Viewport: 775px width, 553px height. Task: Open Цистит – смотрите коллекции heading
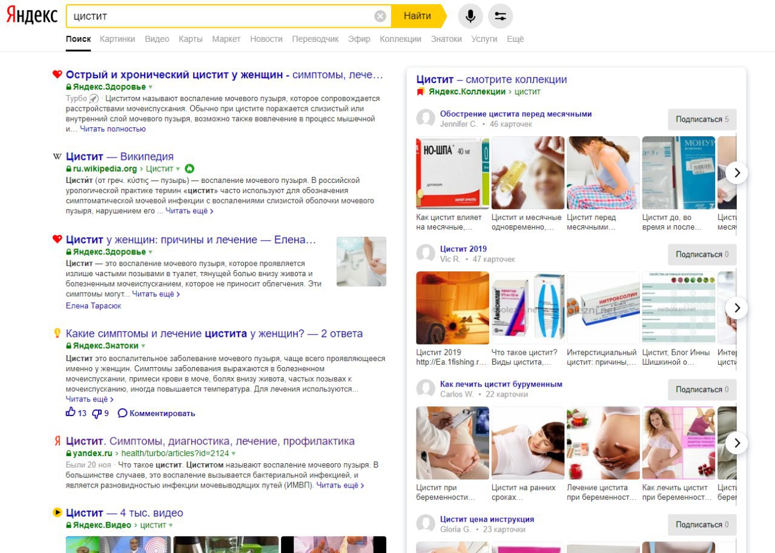click(492, 79)
